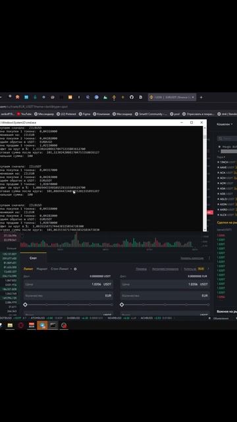Open the NEARBUSD ticker in bottom bar
The image size is (237, 422).
coord(122,318)
